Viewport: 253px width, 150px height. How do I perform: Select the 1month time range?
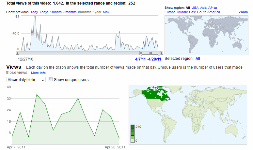pos(56,12)
